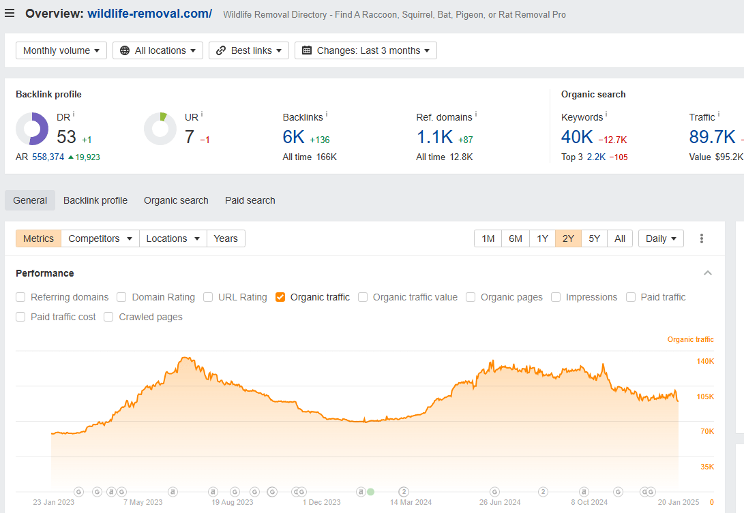This screenshot has height=513, width=744.
Task: Enable the Impressions checkbox
Action: click(556, 297)
